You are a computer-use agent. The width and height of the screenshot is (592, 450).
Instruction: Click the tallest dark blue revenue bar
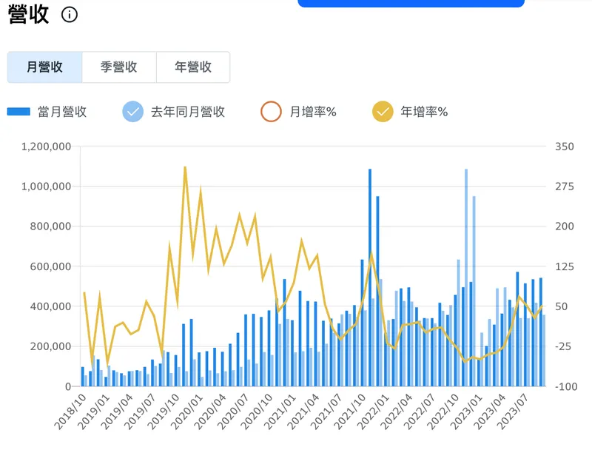point(370,278)
